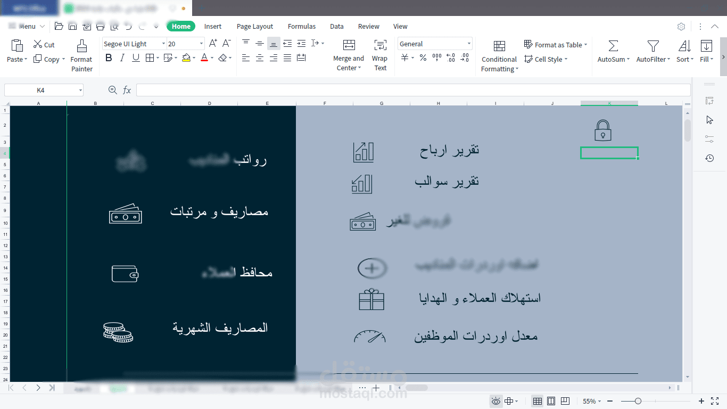Switch to the Insert tab
727x409 pixels.
[213, 26]
